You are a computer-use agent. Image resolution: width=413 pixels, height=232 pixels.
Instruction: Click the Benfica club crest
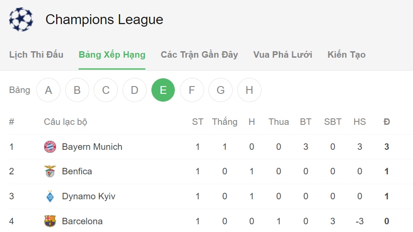click(x=50, y=171)
